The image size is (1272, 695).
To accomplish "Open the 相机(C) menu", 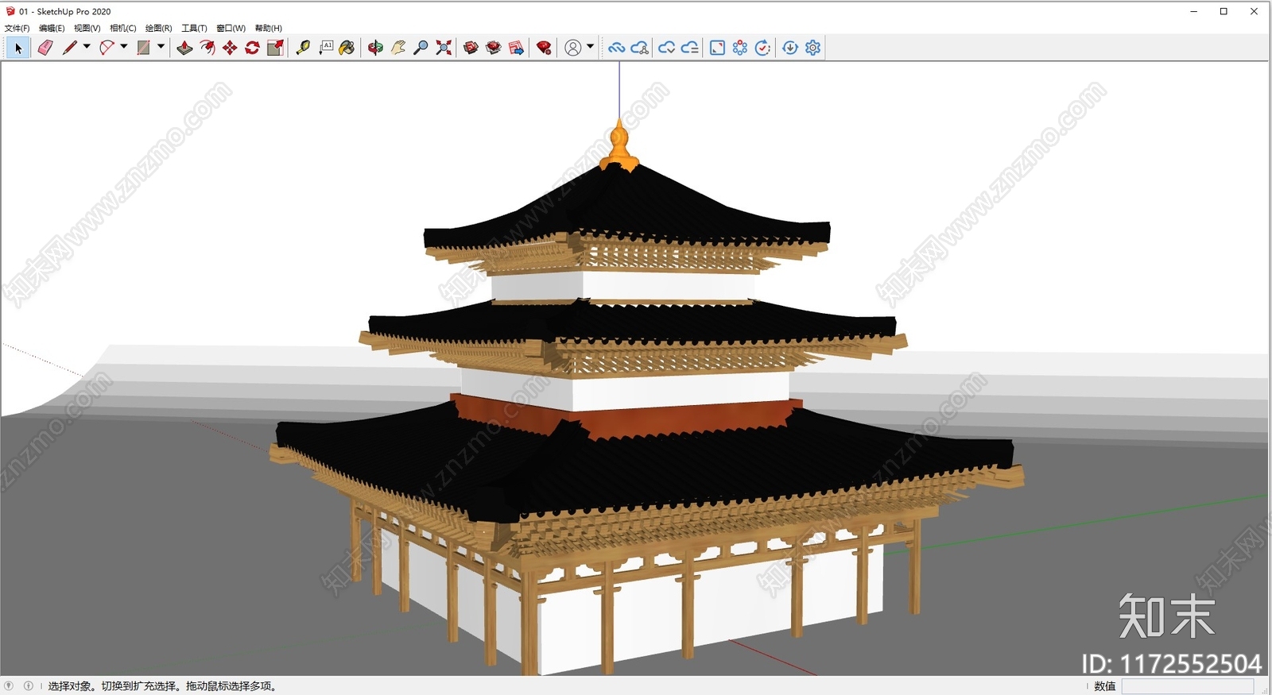I will click(123, 28).
